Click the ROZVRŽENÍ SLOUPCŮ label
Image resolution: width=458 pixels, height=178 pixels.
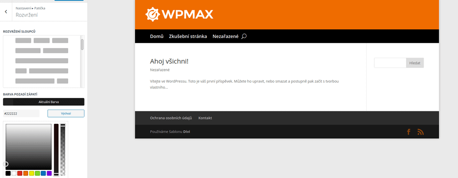tap(19, 31)
